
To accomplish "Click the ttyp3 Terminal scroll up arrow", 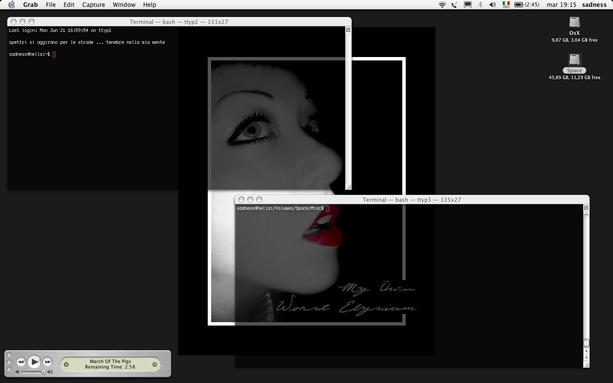I will (x=586, y=352).
